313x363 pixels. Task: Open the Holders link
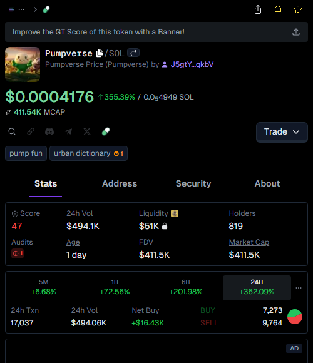[x=242, y=213]
